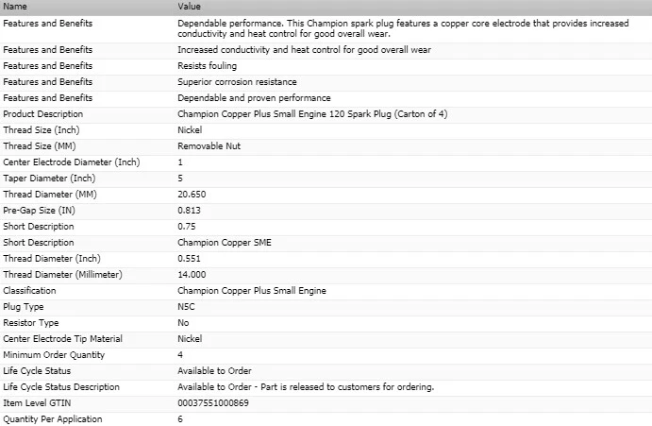Click the Thread Size (Inch) row label
Viewport: 652px width, 426px height.
[42, 130]
